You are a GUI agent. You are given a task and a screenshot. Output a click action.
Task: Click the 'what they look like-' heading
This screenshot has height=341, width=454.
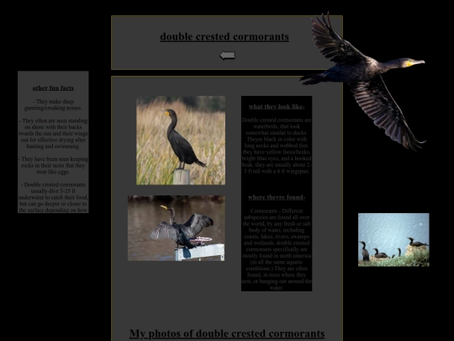(x=277, y=106)
